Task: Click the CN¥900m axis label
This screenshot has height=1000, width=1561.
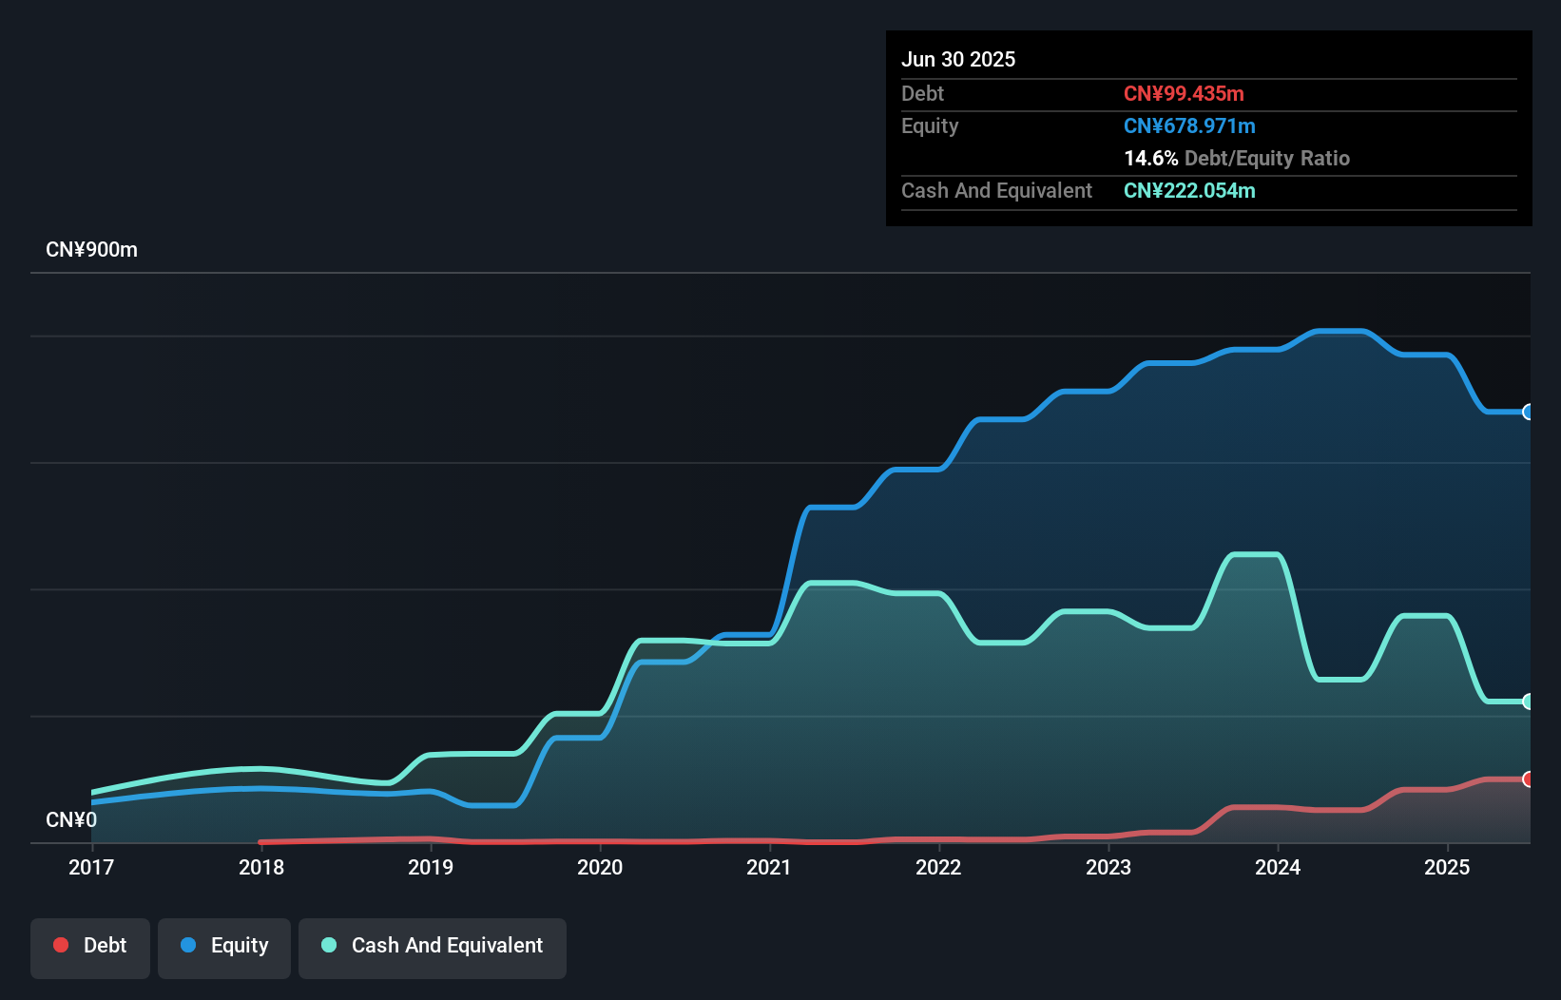Action: pyautogui.click(x=92, y=249)
